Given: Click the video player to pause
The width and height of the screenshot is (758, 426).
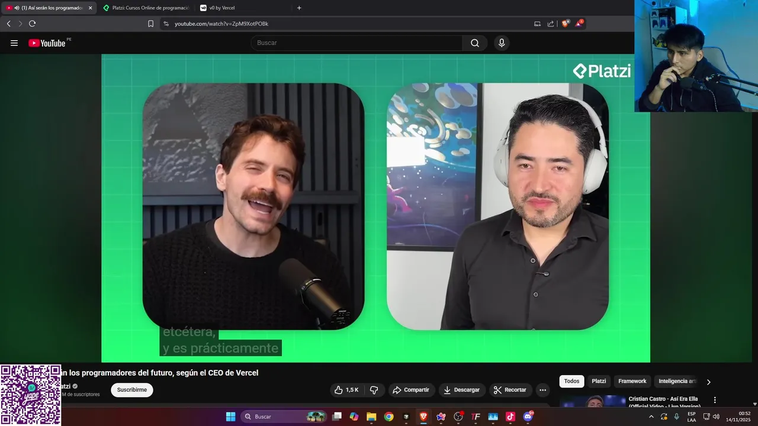Looking at the screenshot, I should point(375,208).
